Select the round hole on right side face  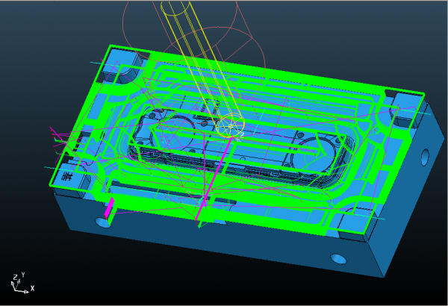click(x=426, y=157)
